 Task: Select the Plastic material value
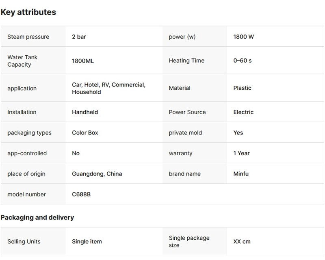tap(242, 88)
